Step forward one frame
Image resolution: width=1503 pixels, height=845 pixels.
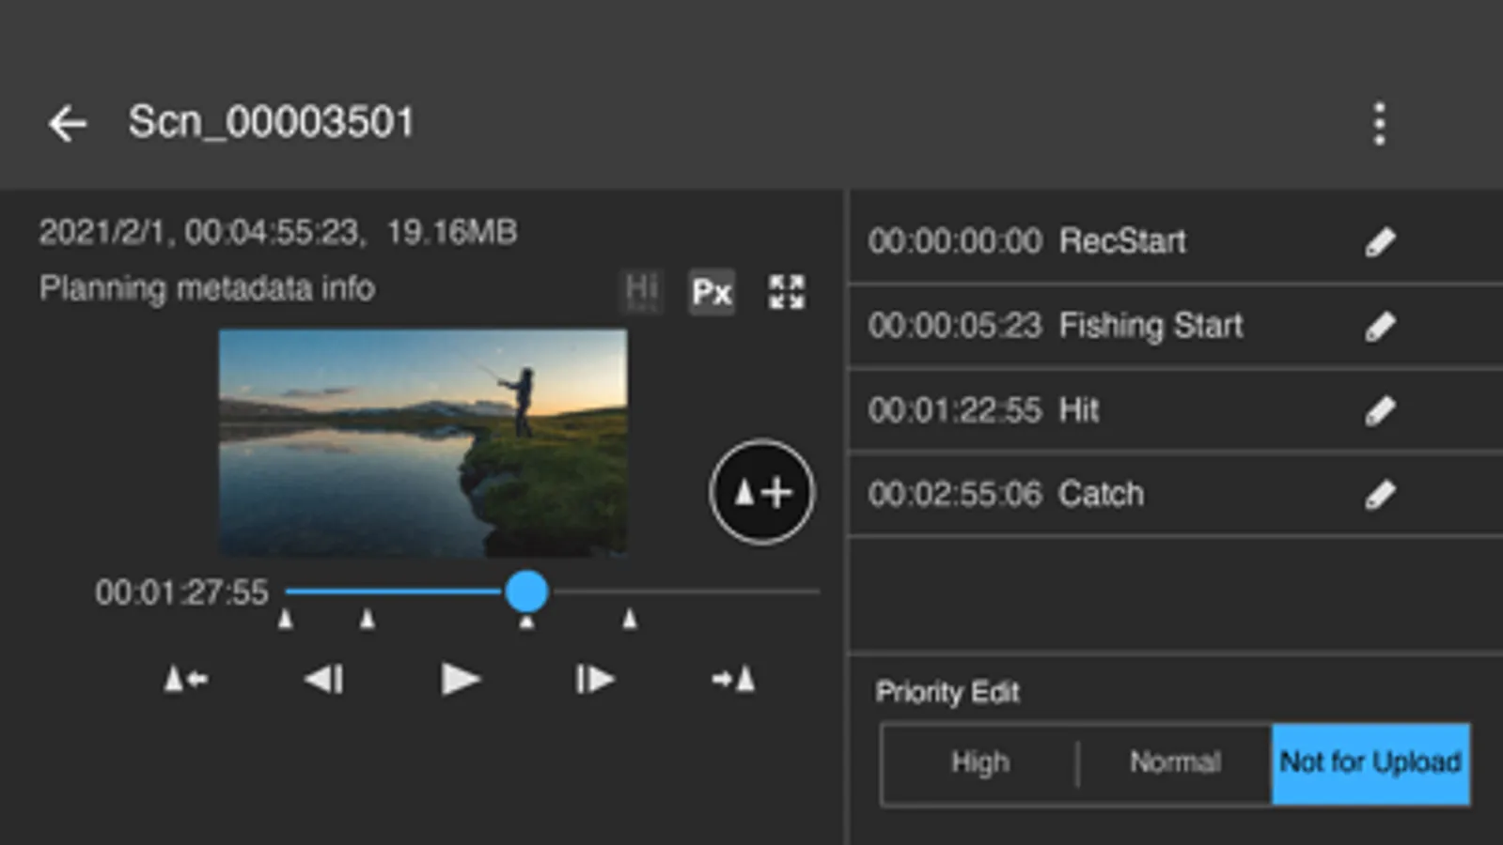[595, 679]
